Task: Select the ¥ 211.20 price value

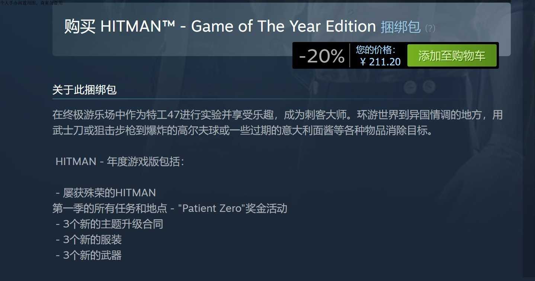Action: point(380,62)
